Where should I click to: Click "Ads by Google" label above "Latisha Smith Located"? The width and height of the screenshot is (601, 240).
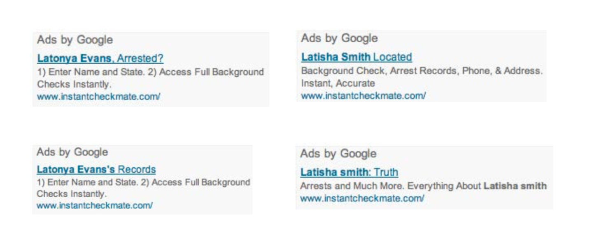point(339,38)
